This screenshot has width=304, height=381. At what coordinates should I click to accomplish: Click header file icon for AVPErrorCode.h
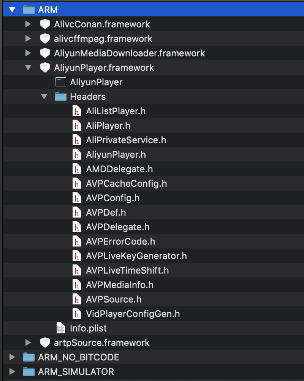click(x=77, y=241)
